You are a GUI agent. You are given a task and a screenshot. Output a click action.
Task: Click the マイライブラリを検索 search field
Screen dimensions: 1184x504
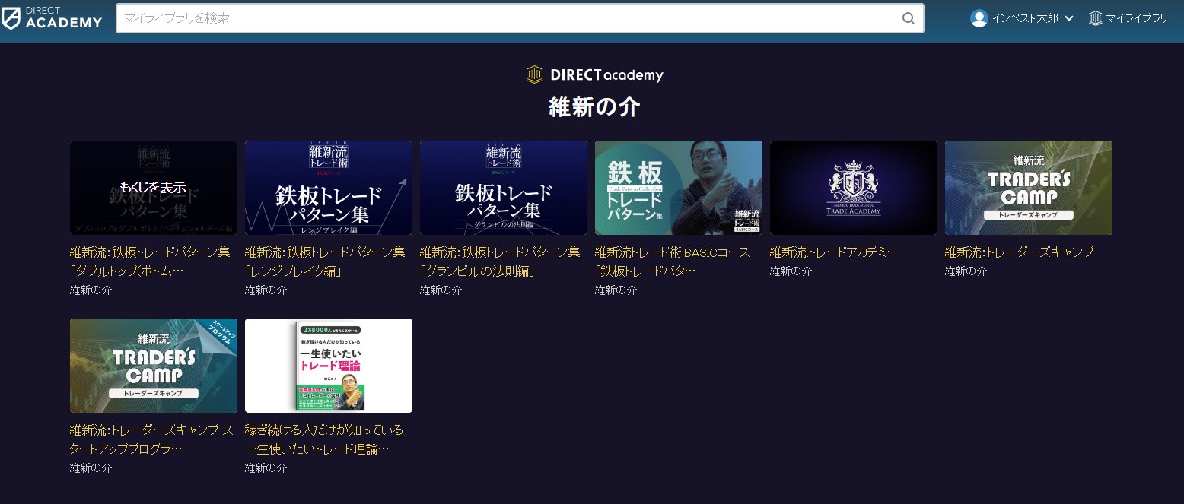tap(520, 18)
